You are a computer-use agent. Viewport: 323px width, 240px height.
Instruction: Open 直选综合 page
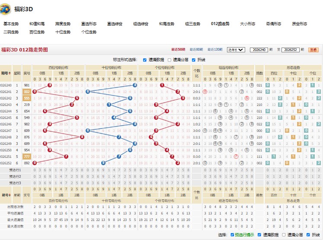(x=115, y=24)
